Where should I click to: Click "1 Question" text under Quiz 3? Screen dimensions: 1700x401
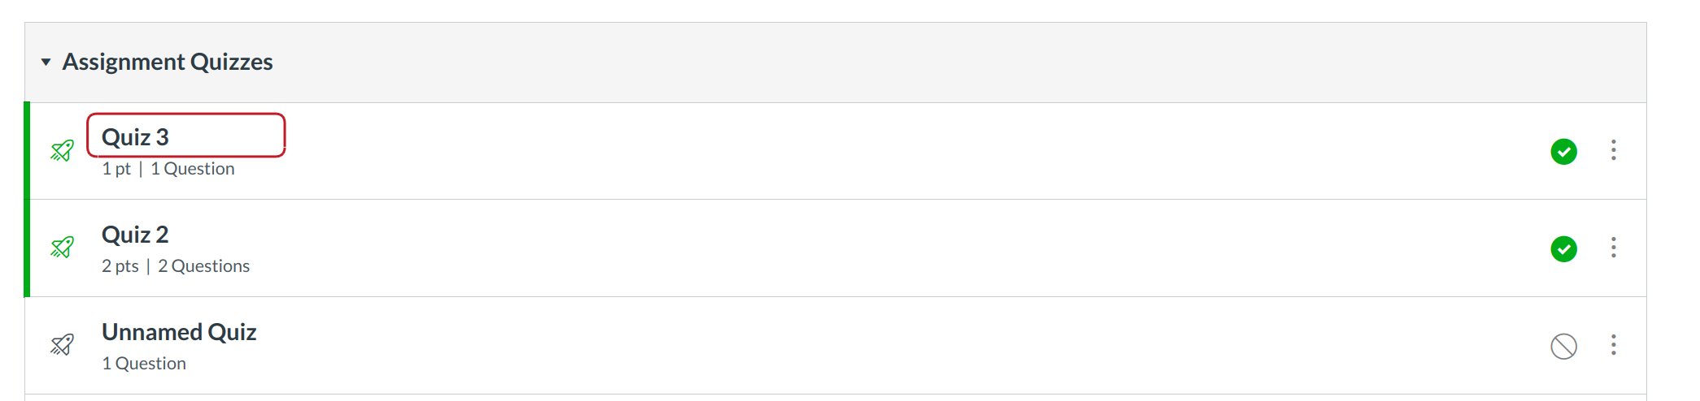(193, 169)
